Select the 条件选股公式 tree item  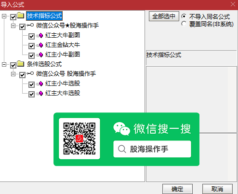point(44,64)
